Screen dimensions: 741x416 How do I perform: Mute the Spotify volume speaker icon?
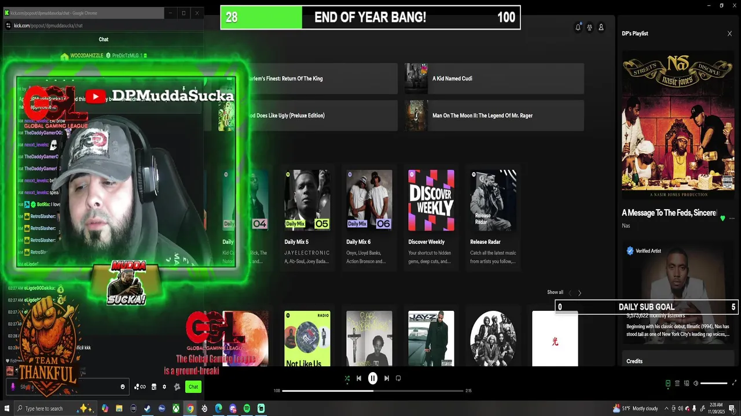pos(696,383)
